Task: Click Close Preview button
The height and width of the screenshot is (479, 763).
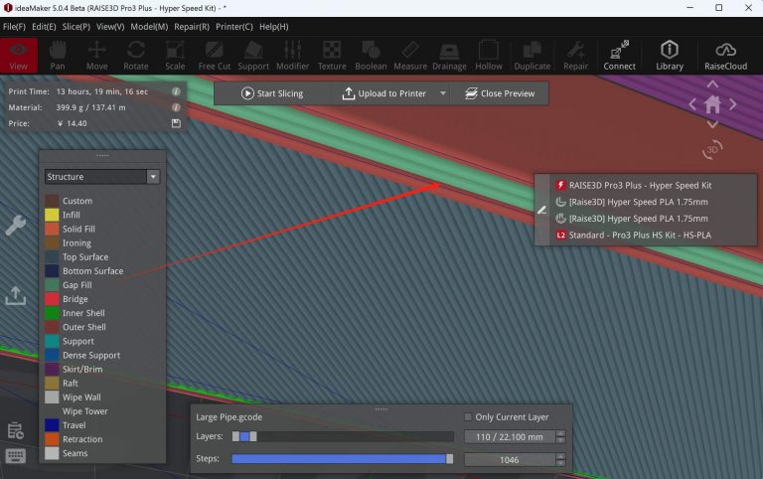Action: [x=500, y=93]
